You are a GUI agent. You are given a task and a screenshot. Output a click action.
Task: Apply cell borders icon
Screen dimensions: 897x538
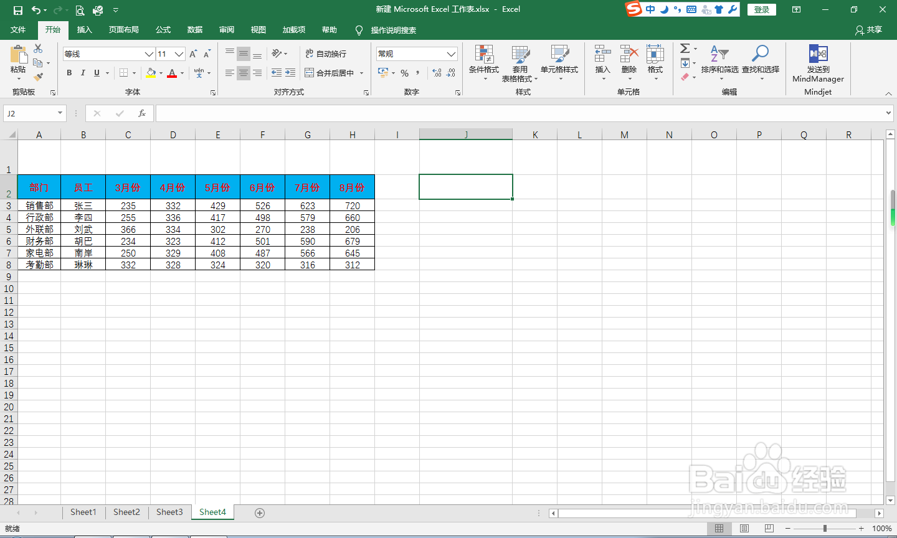point(124,73)
